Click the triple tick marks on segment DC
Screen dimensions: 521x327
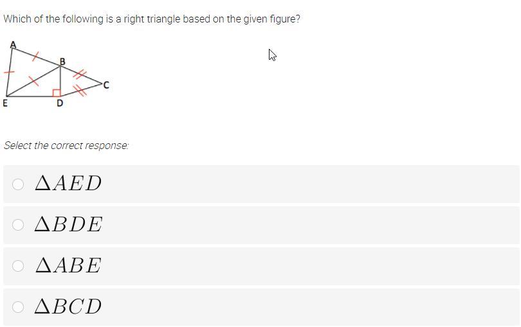tap(81, 91)
